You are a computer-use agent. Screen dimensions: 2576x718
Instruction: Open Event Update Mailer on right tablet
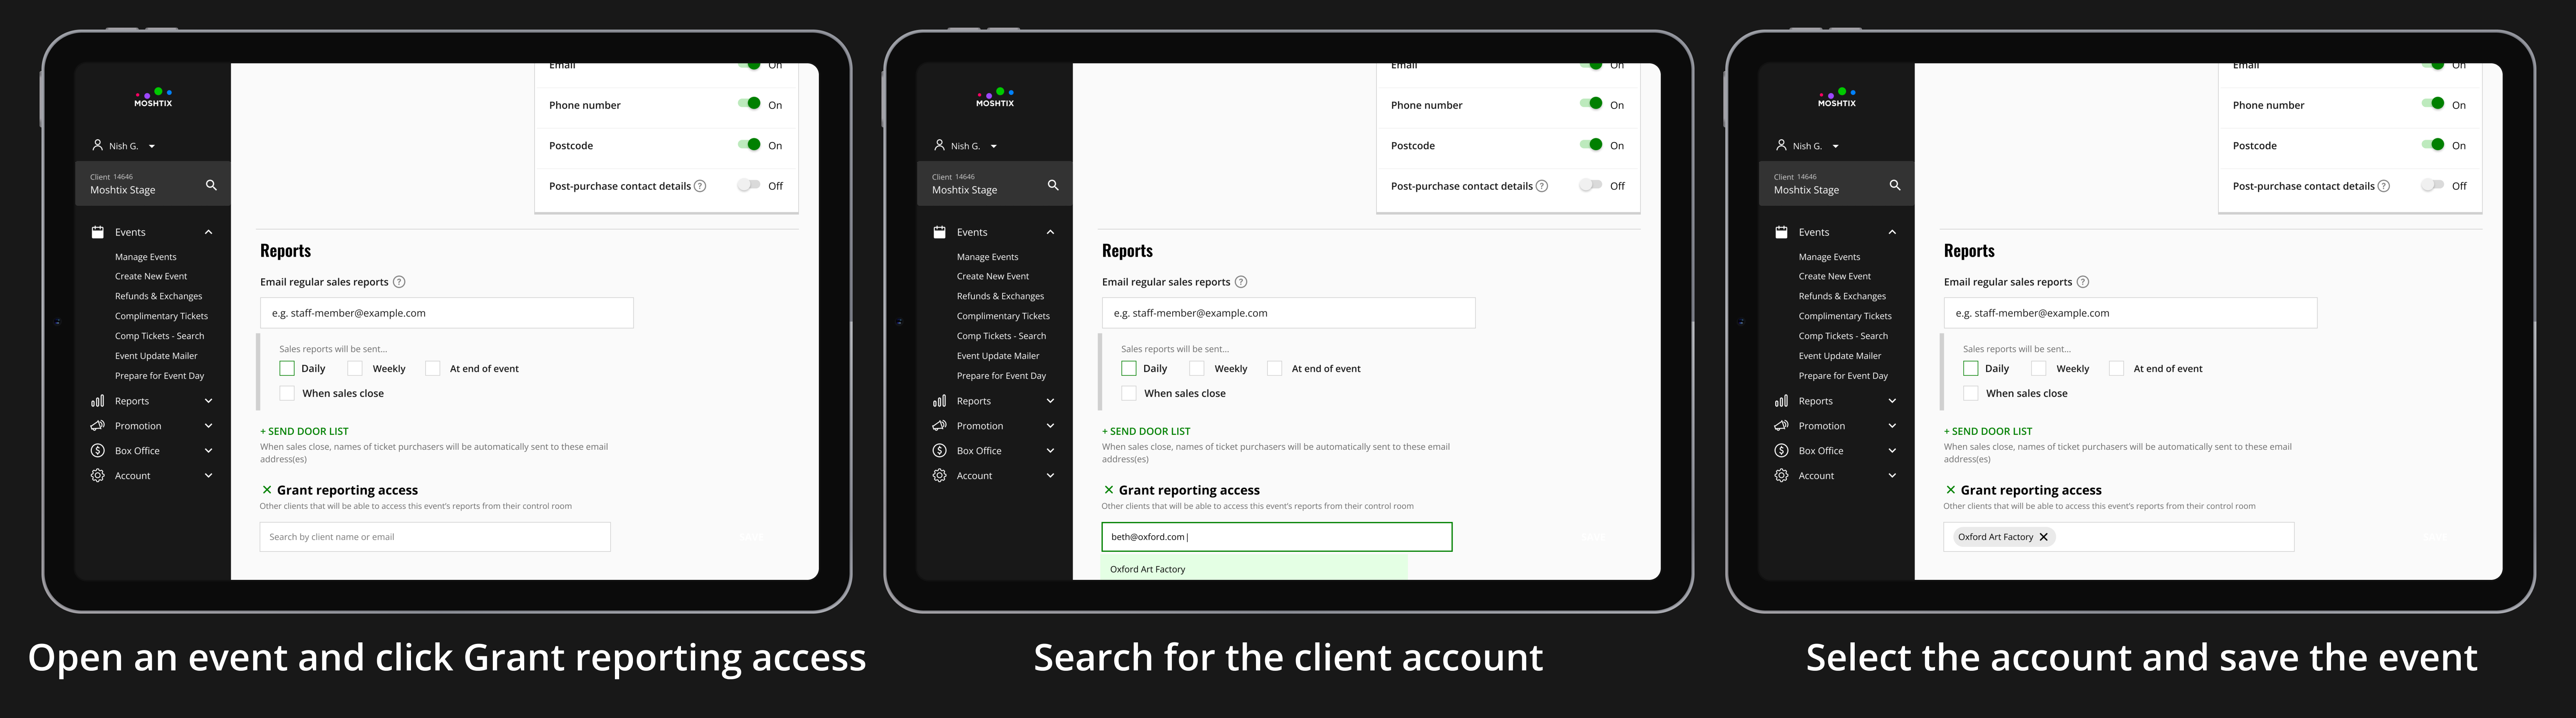[x=1840, y=355]
